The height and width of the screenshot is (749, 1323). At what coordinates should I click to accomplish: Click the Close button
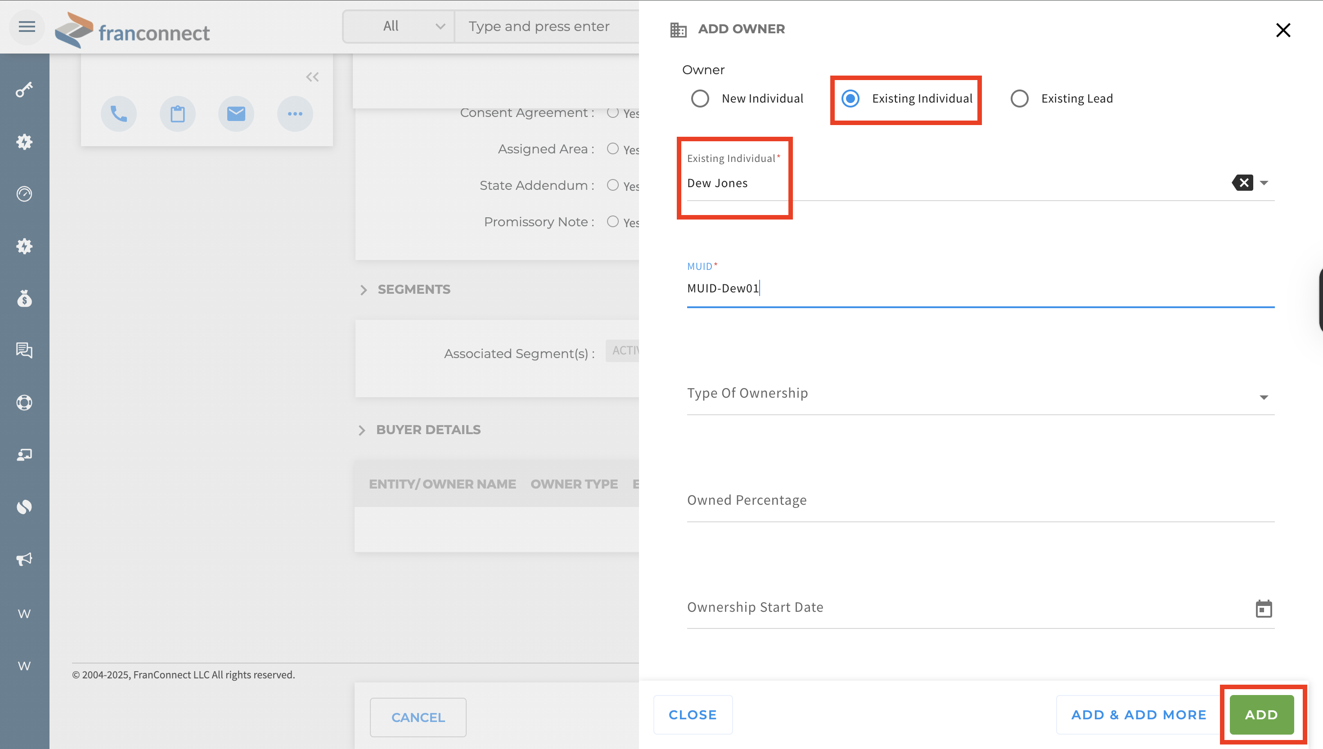pos(693,715)
